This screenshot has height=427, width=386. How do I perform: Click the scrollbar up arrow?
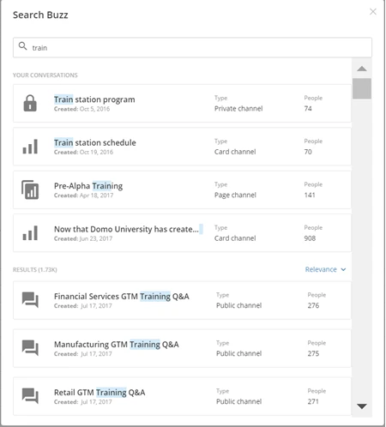click(362, 69)
